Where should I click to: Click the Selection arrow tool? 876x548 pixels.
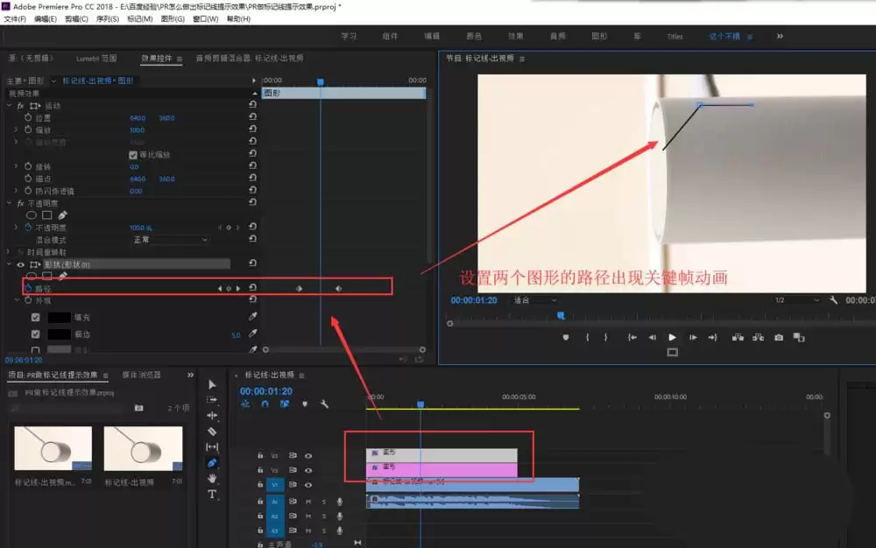[212, 384]
